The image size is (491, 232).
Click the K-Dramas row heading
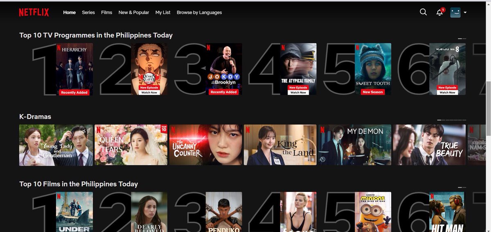coord(35,117)
